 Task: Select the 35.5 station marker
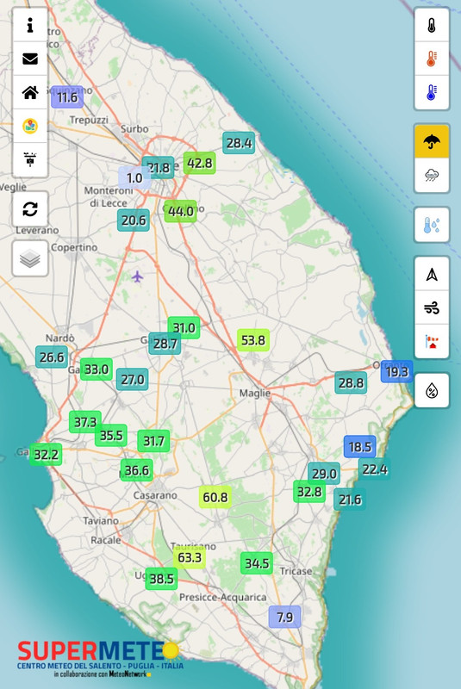coord(111,436)
